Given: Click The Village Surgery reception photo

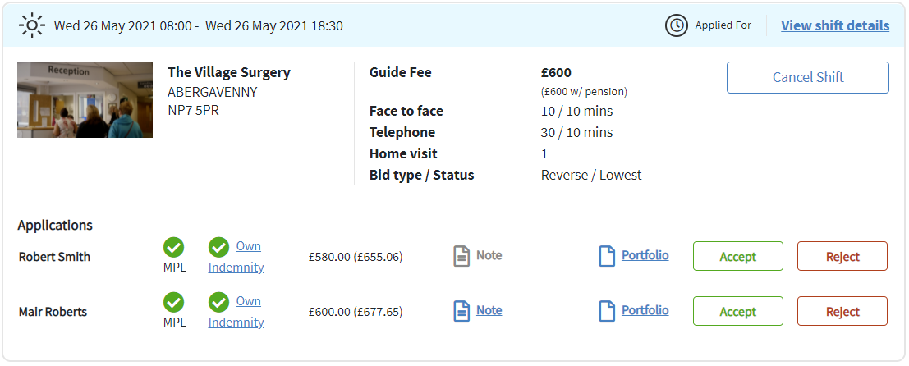Looking at the screenshot, I should [85, 99].
